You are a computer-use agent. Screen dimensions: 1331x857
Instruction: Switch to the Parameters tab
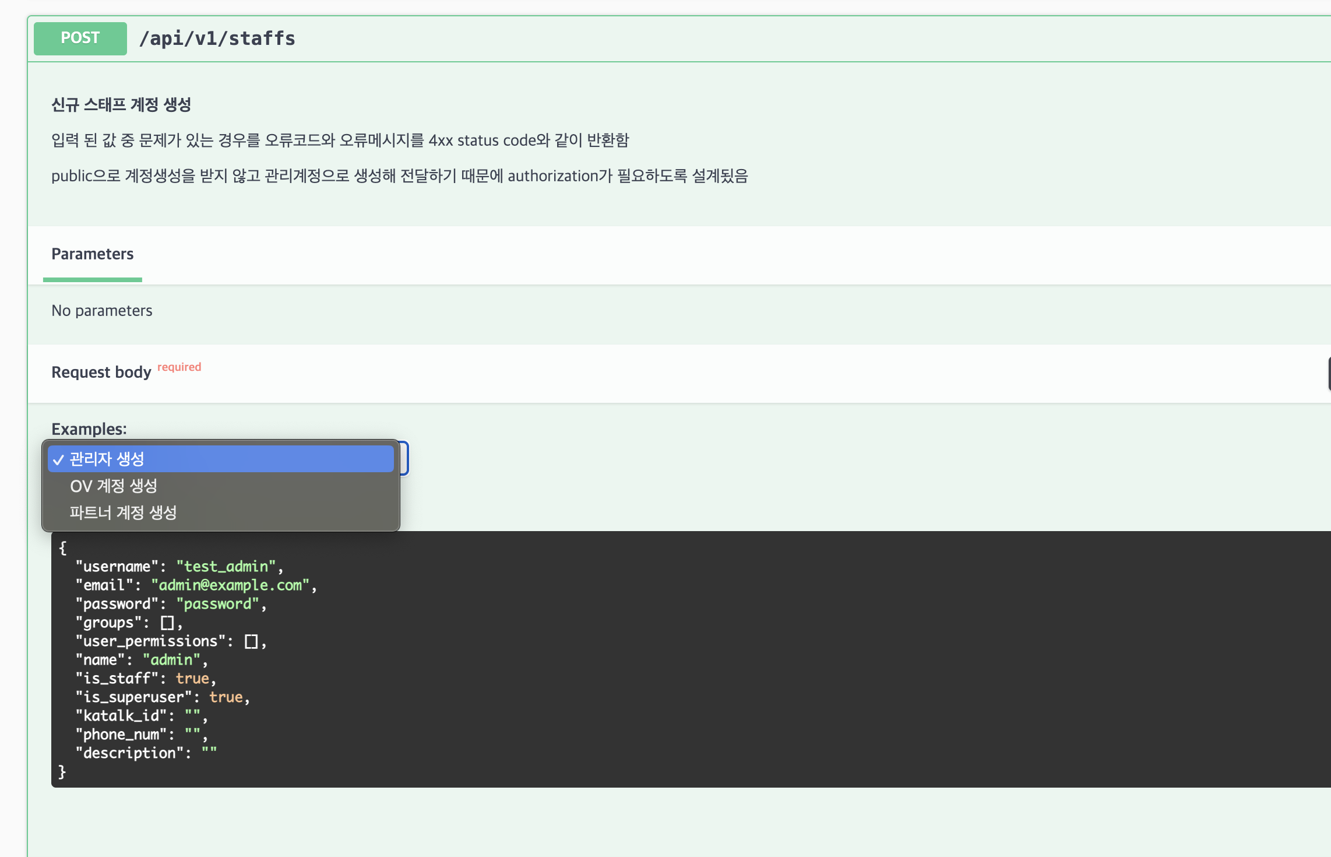(93, 254)
